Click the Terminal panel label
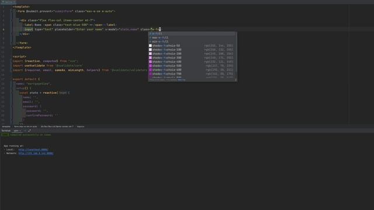Viewport: 374px width, 210px height. coord(6,131)
